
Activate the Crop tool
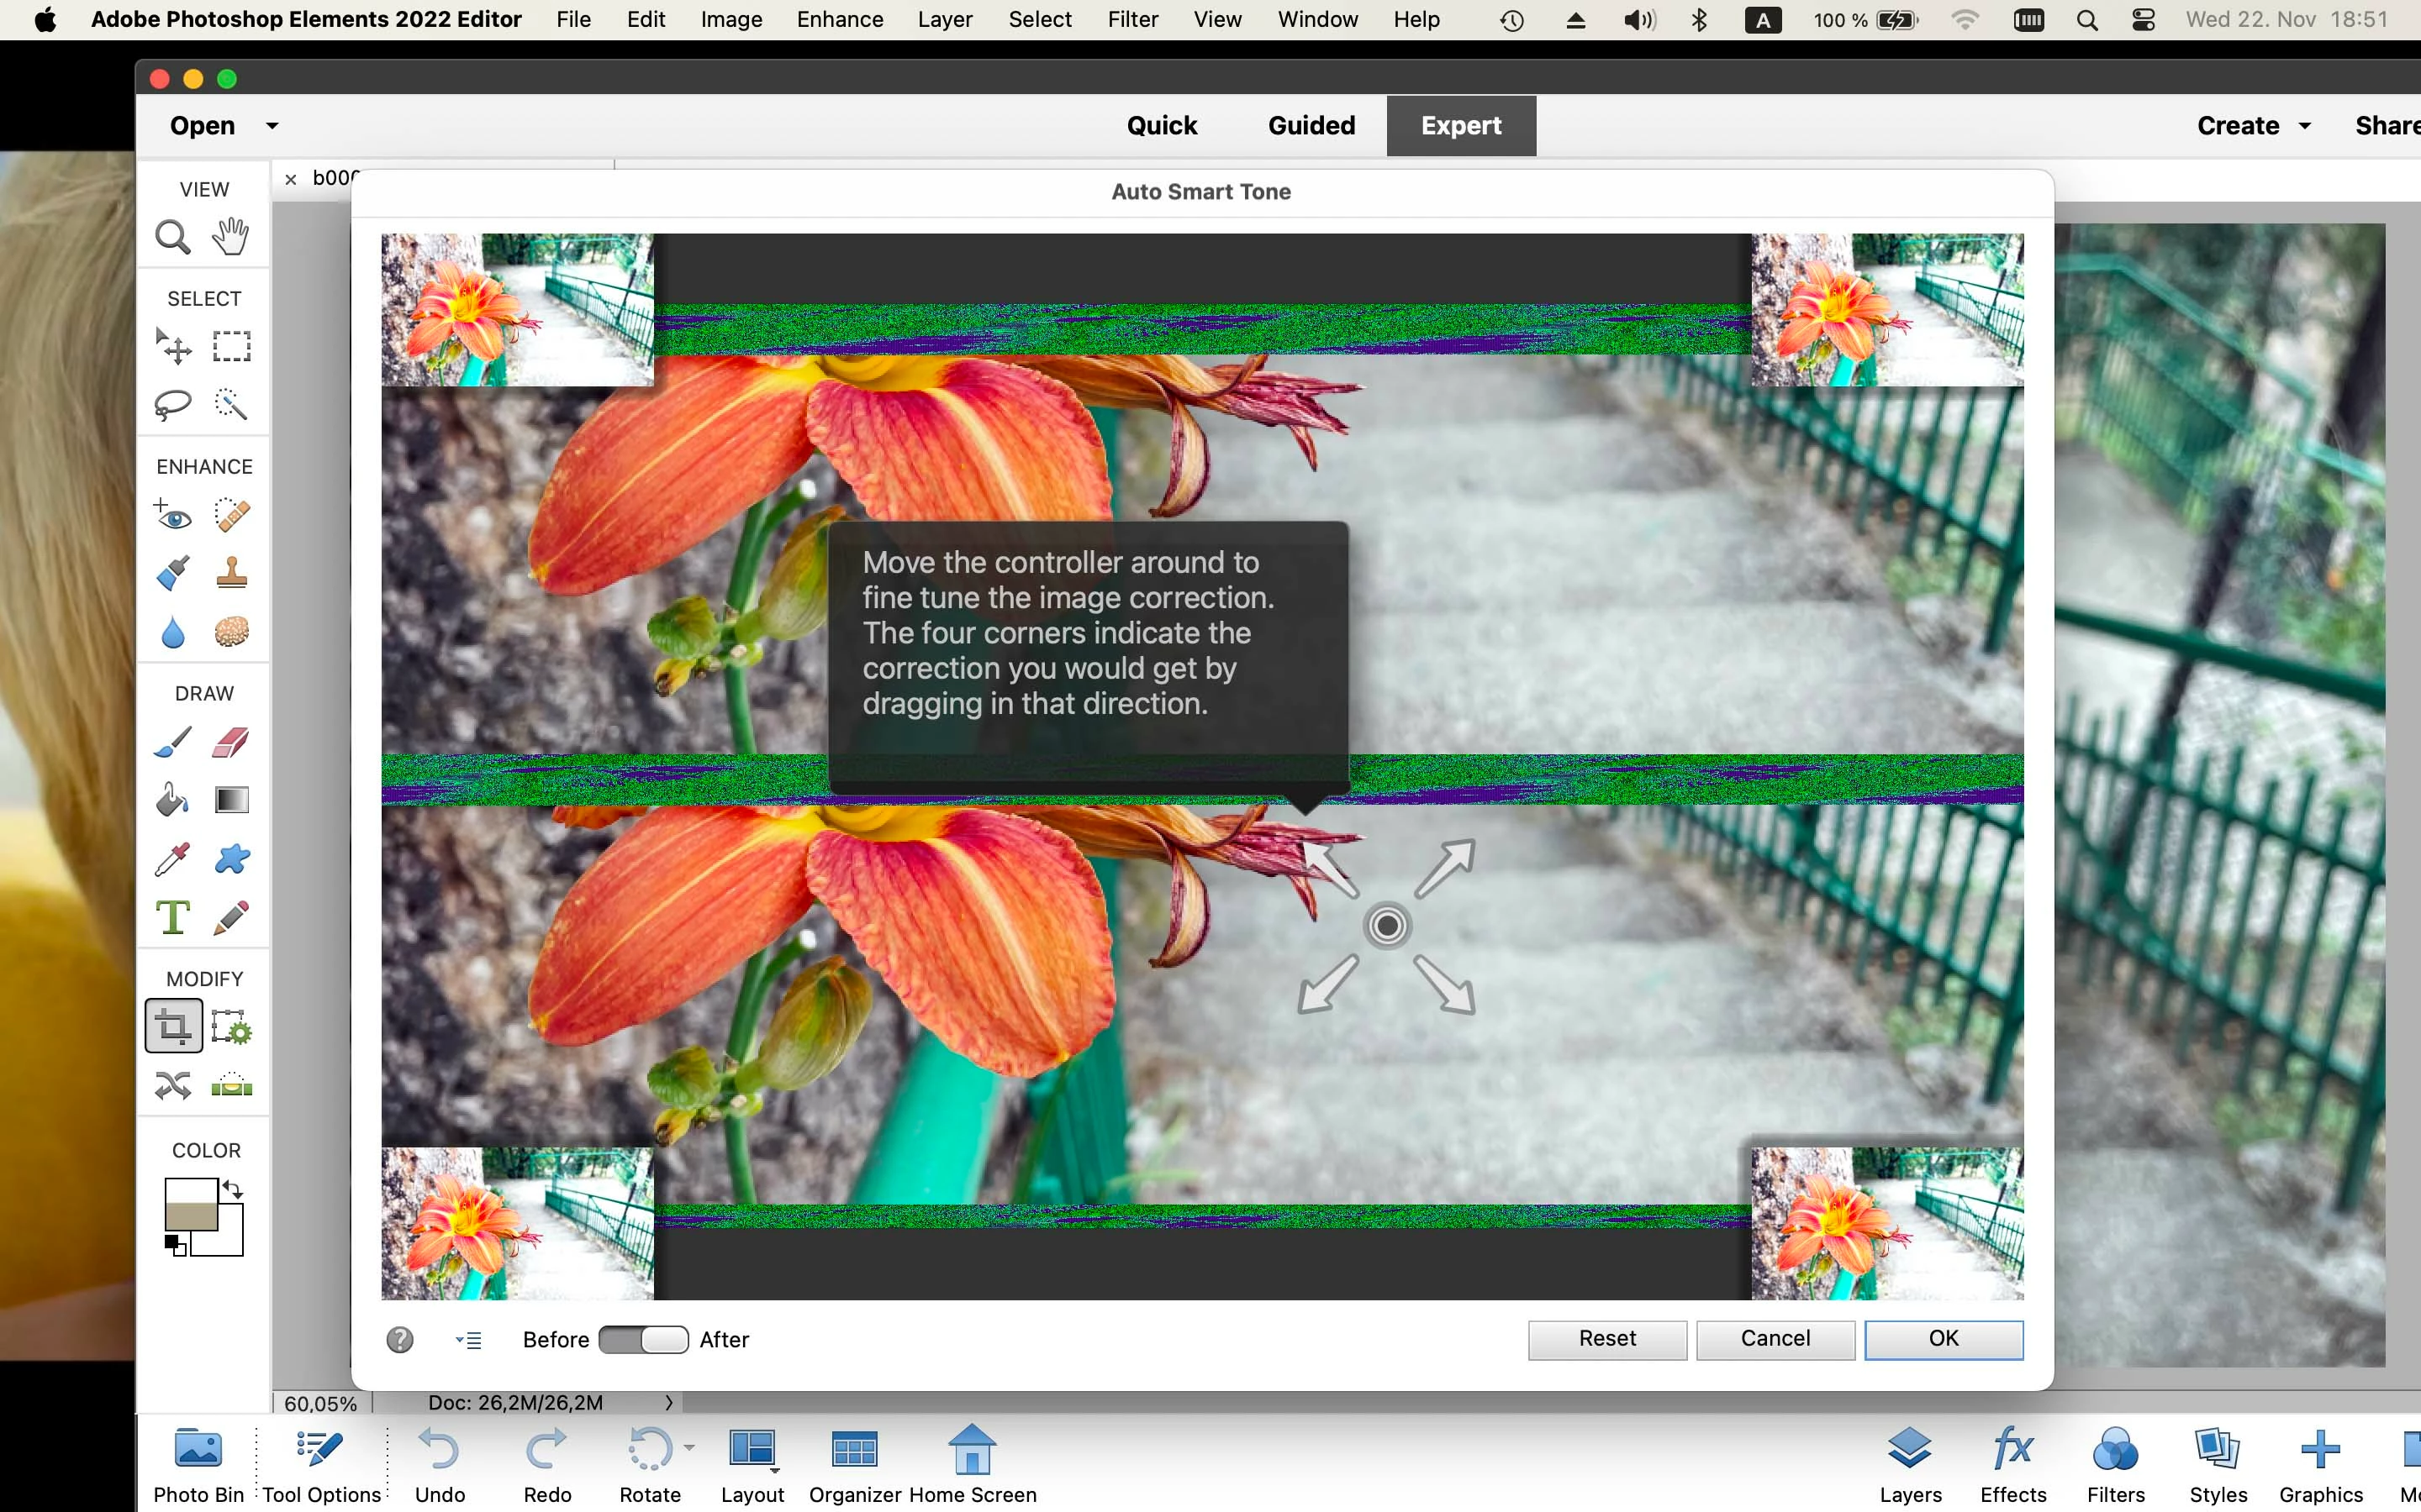pos(173,1026)
